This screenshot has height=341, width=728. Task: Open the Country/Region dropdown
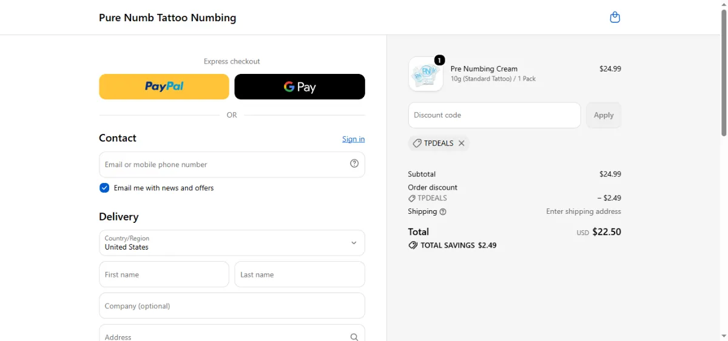coord(232,243)
